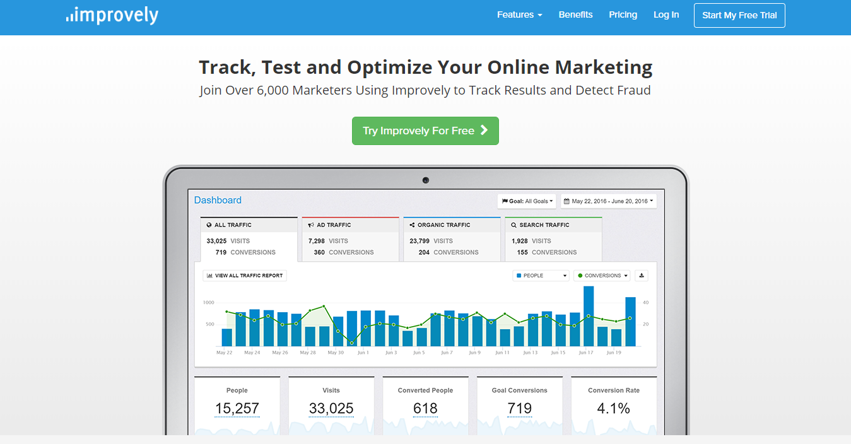
Task: Click the bar-chart icon in View All Traffic Report
Action: click(209, 275)
